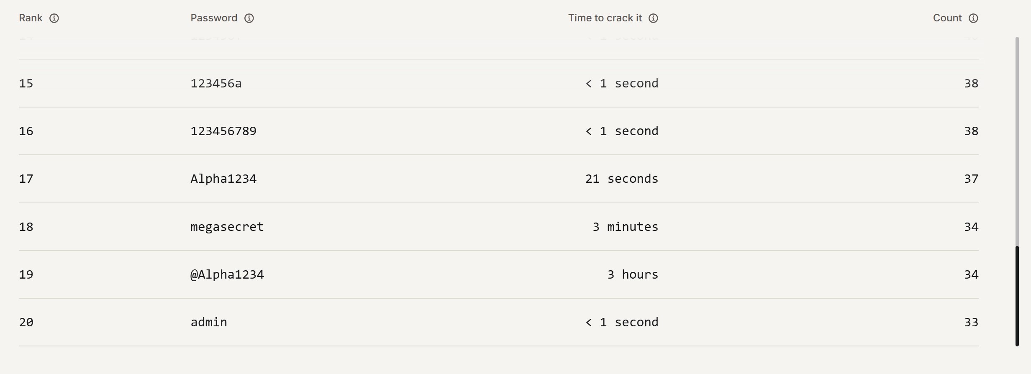Screen dimensions: 1031x374
Task: Select the Count column header
Action: (x=947, y=18)
